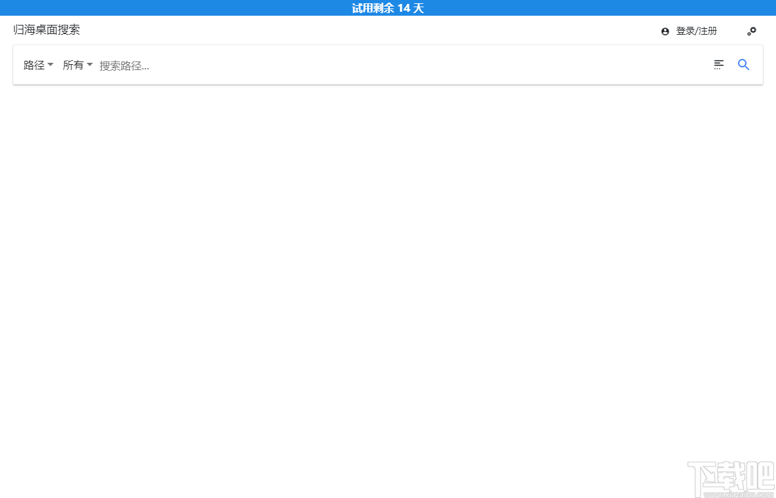Click the account avatar icon
The width and height of the screenshot is (776, 498).
665,31
